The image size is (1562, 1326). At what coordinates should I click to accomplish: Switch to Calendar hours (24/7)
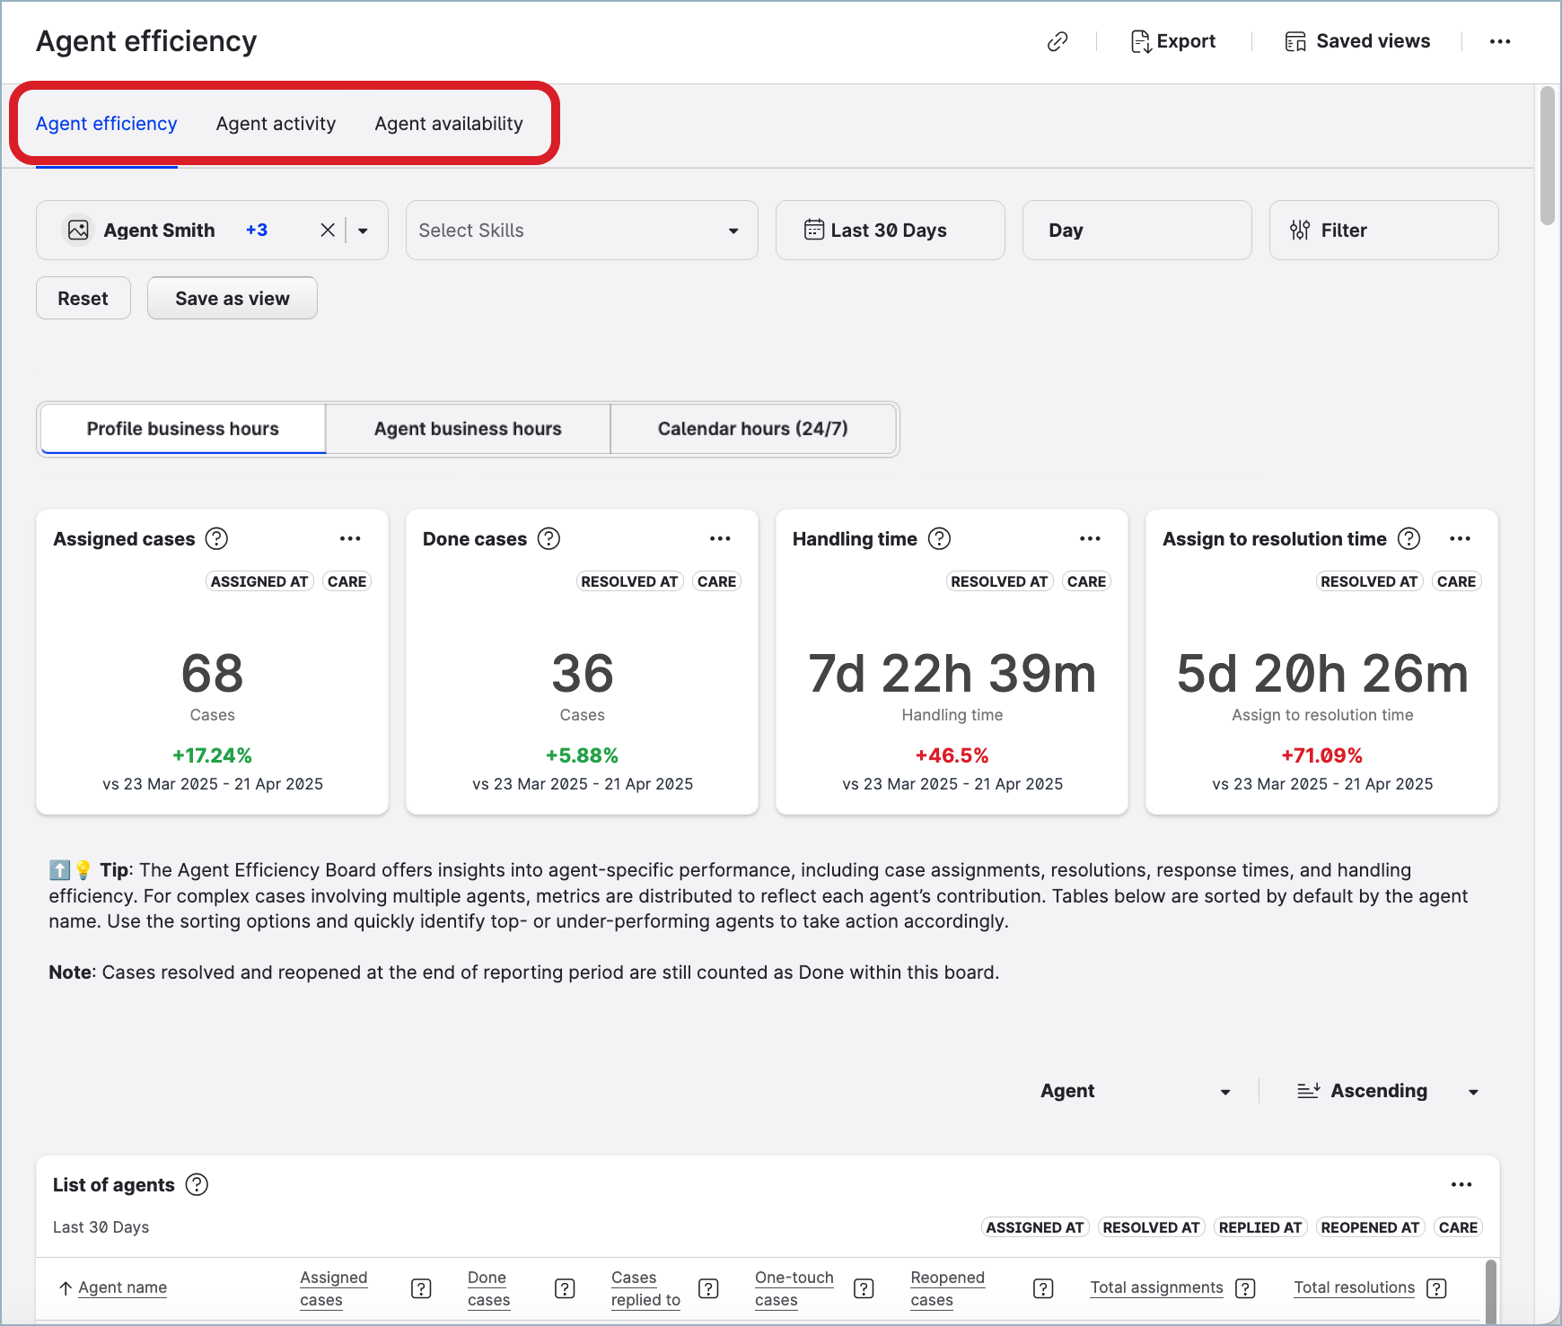[752, 429]
